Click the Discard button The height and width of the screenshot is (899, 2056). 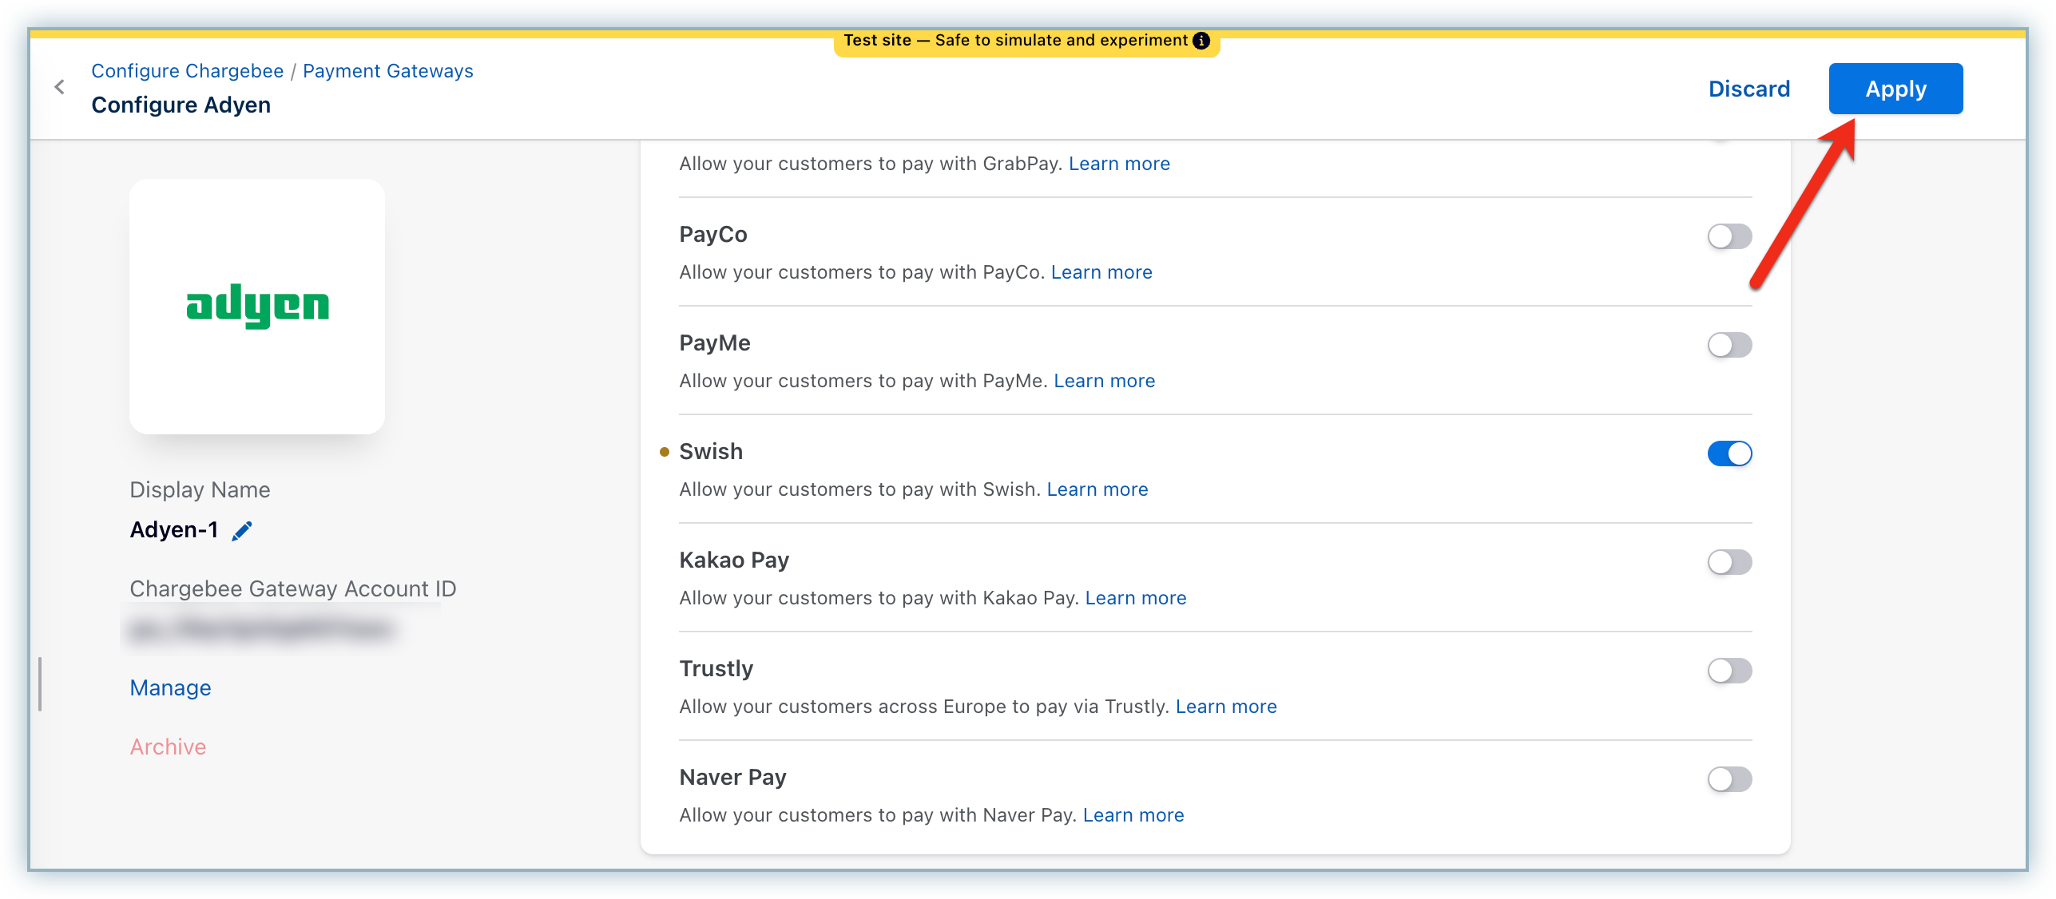[x=1749, y=89]
